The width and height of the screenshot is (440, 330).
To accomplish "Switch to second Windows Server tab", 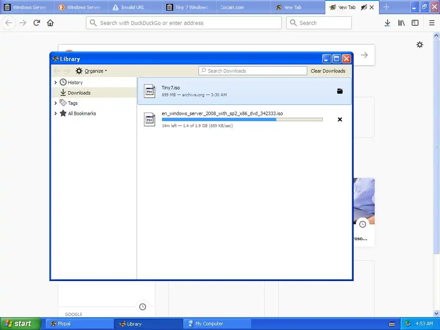I will pos(81,7).
